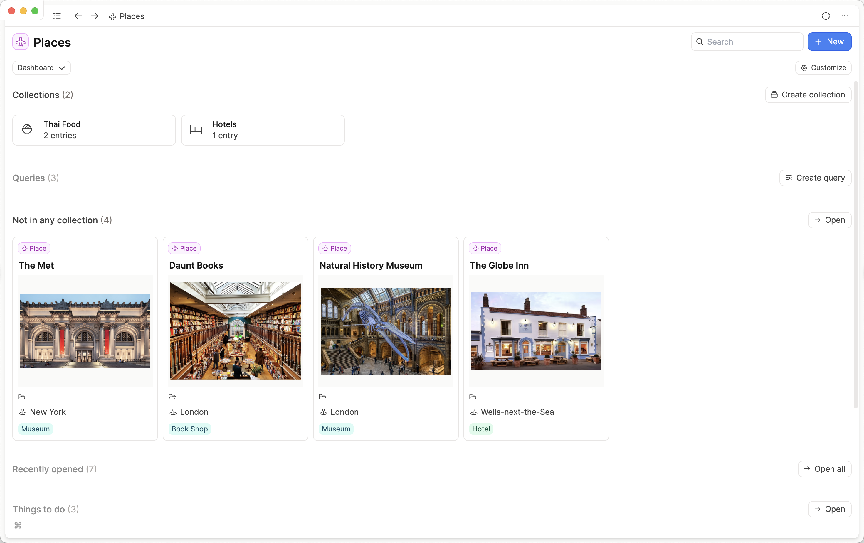Image resolution: width=864 pixels, height=543 pixels.
Task: Click New York location on The Met
Action: point(48,412)
